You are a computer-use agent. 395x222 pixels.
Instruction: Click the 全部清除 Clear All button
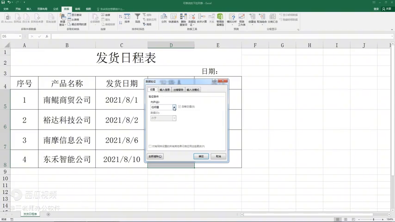[155, 156]
